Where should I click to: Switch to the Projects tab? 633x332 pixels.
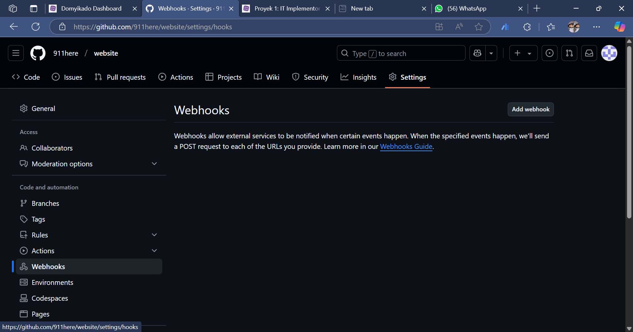point(224,77)
